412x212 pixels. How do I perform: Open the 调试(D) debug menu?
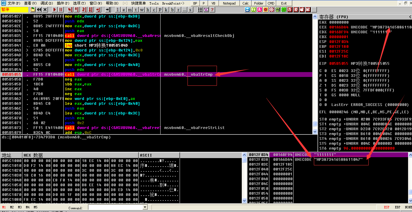coord(46,3)
